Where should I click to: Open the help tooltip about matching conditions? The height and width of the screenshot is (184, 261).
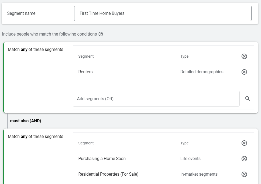101,34
